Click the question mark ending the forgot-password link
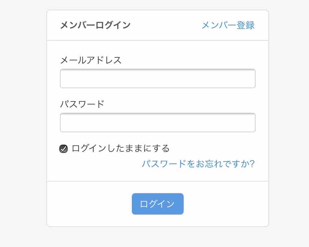 tap(251, 164)
